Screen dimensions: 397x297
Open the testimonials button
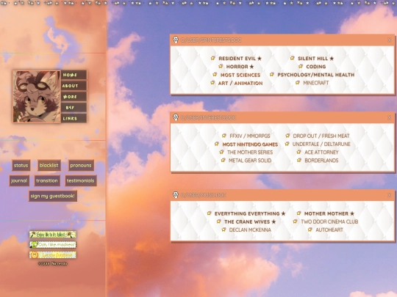click(81, 181)
